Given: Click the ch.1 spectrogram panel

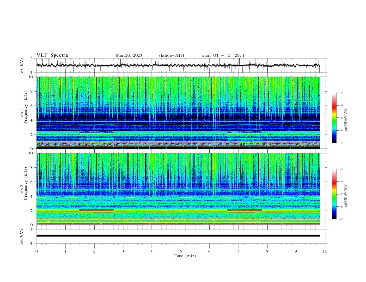Looking at the screenshot, I should [x=178, y=112].
